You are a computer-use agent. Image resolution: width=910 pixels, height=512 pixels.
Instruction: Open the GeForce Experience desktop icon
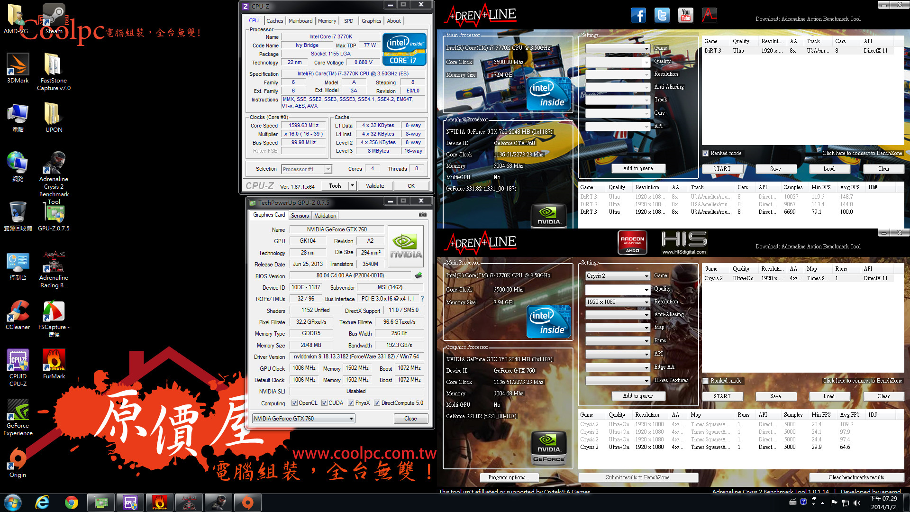click(18, 417)
